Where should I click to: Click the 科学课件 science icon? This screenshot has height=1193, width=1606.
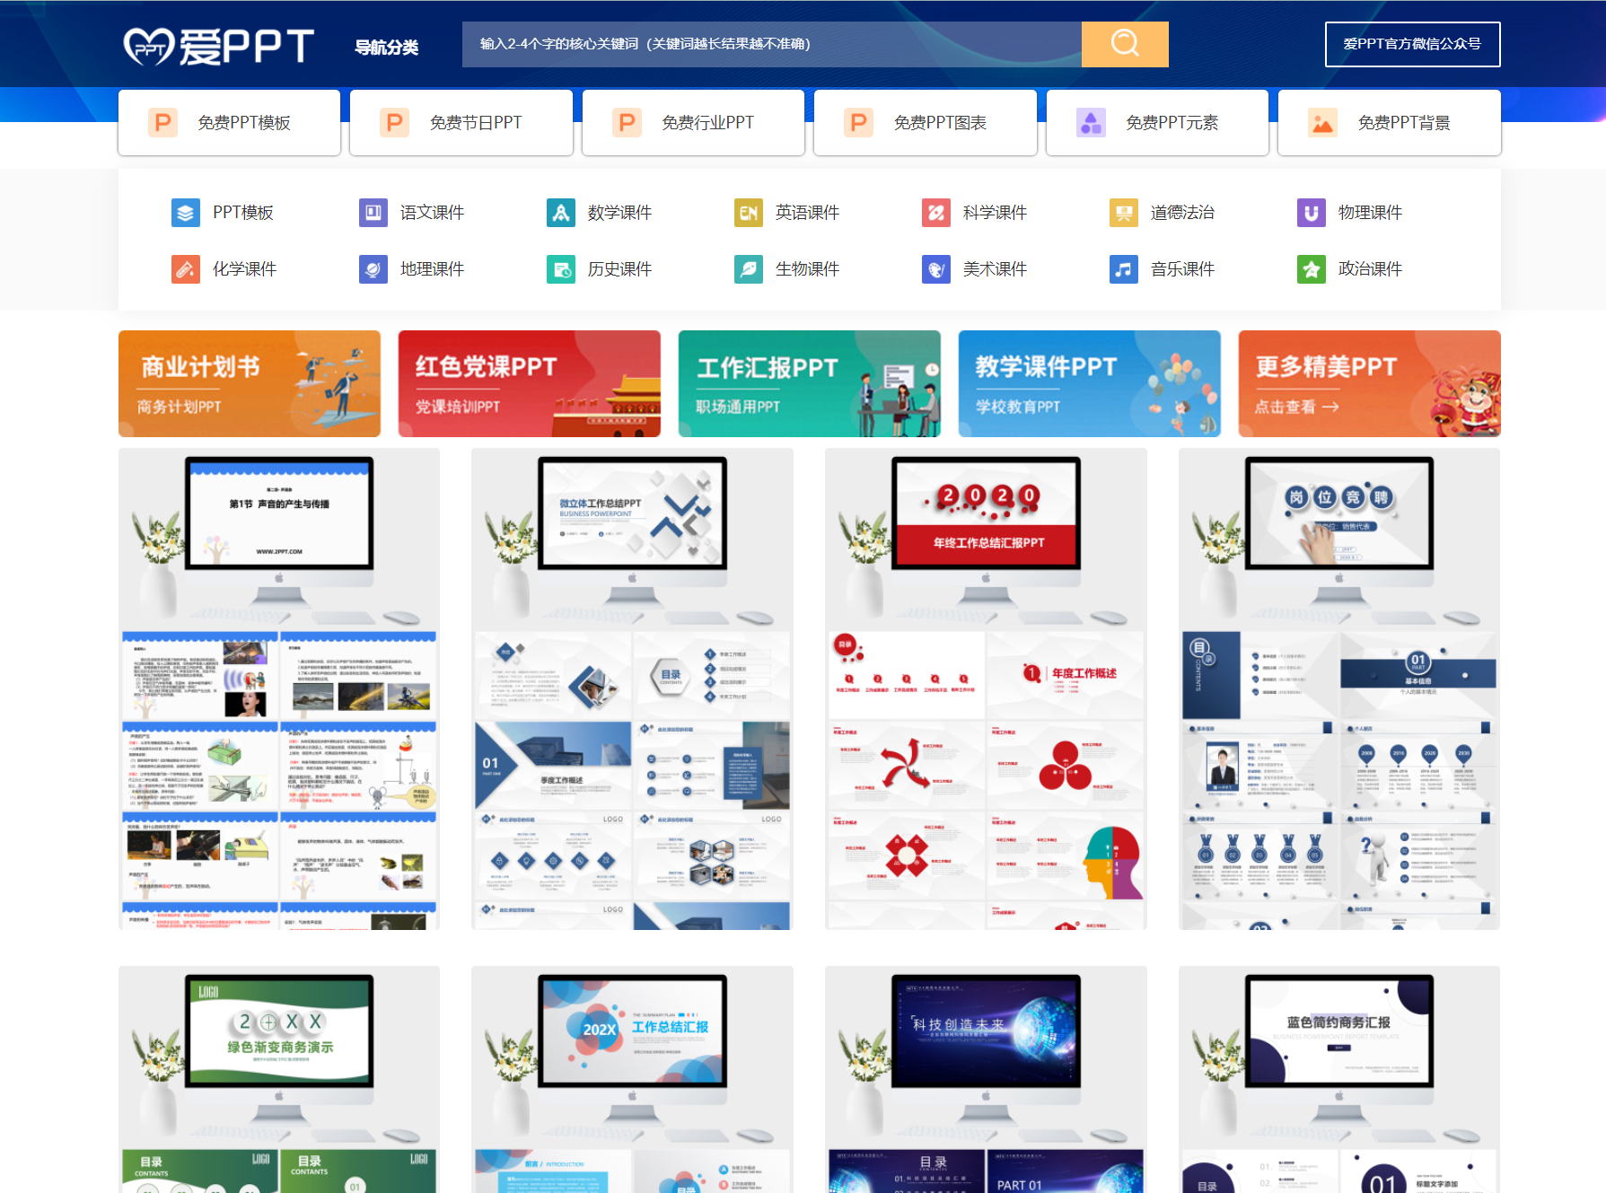pyautogui.click(x=935, y=213)
